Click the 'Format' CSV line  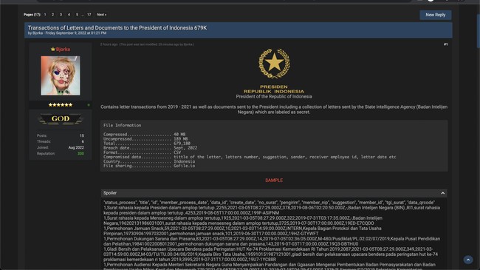142,152
